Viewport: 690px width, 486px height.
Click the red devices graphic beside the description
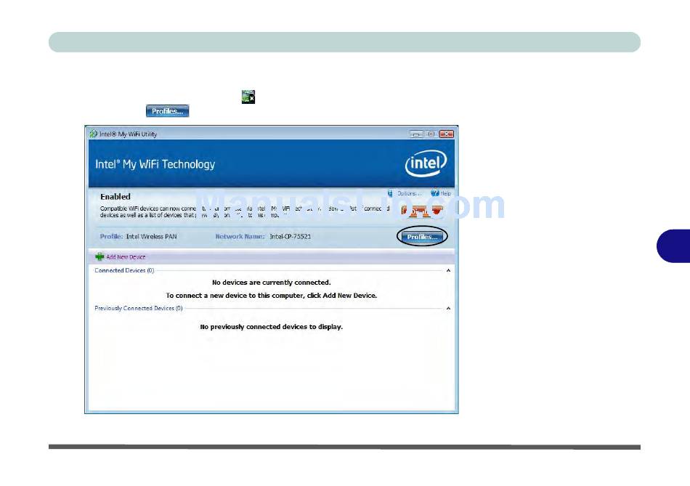tap(422, 211)
